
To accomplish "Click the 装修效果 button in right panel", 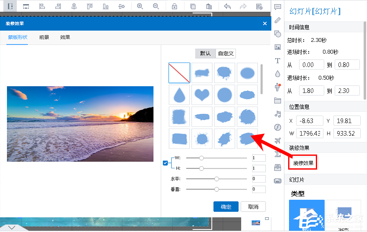I will pos(303,163).
